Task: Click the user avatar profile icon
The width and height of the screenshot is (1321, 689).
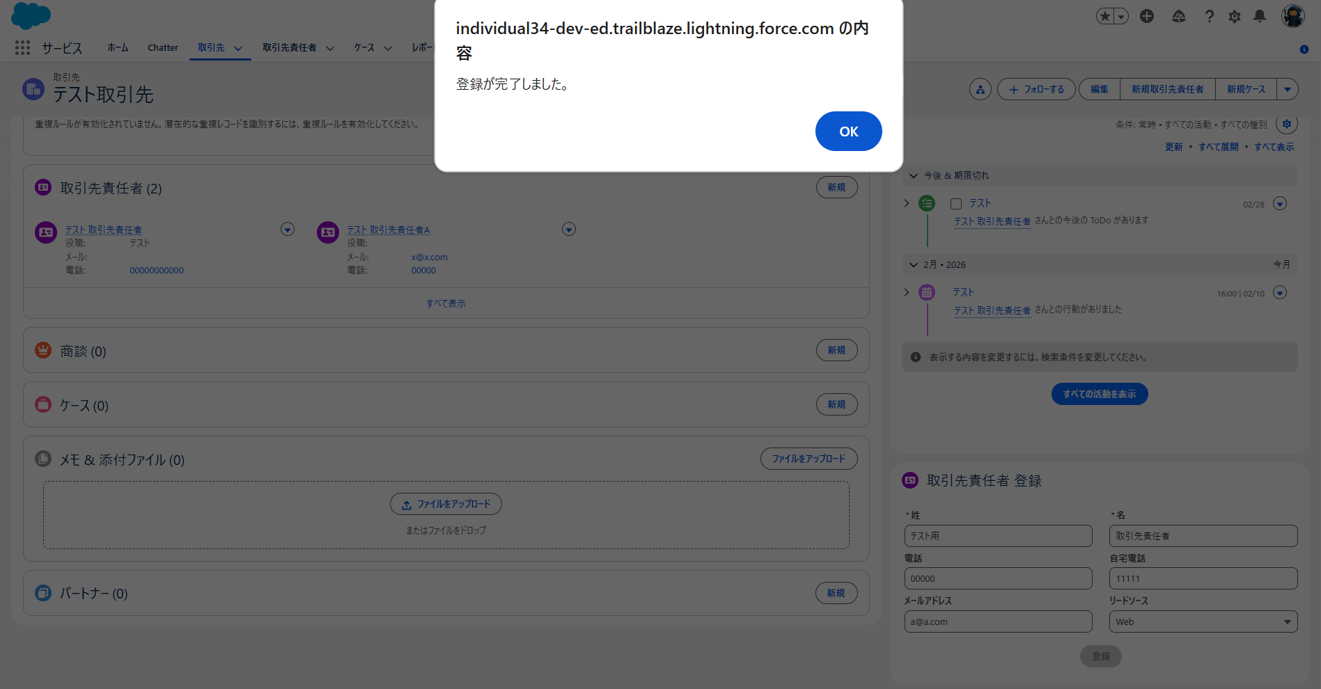Action: coord(1292,16)
